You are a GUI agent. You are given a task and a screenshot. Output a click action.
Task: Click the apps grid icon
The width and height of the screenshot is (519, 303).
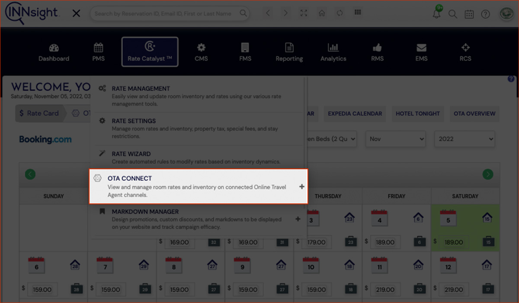[358, 13]
